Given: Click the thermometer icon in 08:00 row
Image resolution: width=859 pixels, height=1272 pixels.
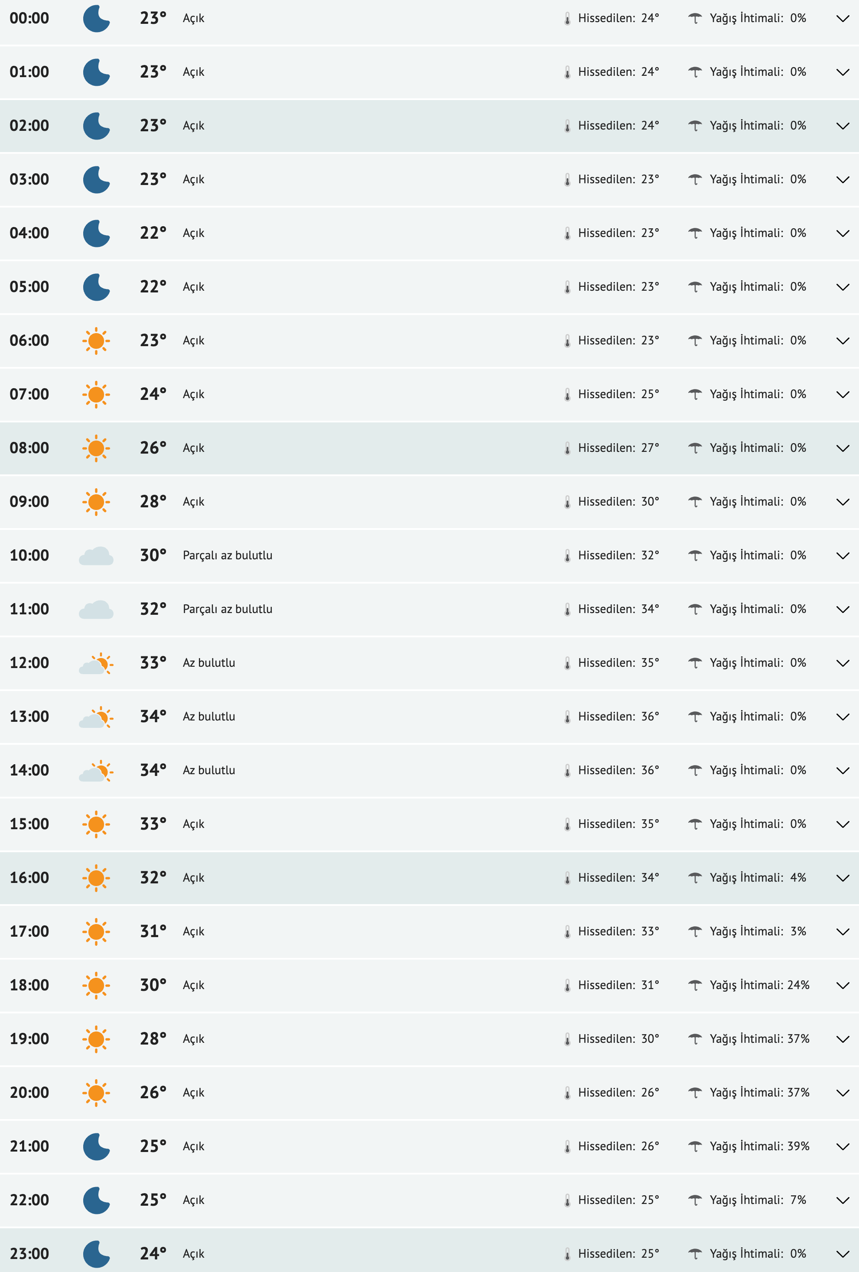Looking at the screenshot, I should (x=567, y=448).
